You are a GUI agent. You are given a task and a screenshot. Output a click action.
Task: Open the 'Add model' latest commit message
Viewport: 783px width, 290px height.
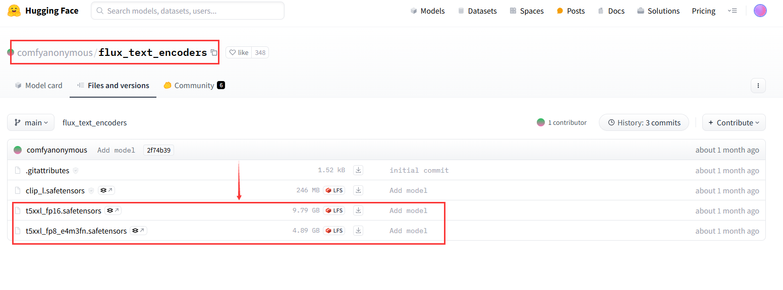tap(116, 150)
